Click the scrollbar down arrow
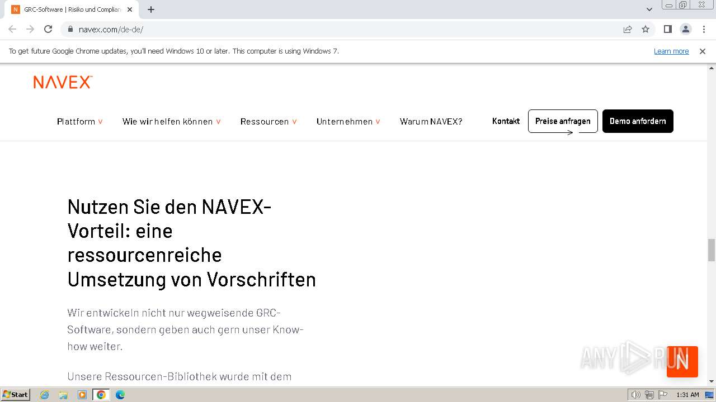Image resolution: width=716 pixels, height=402 pixels. click(x=712, y=381)
